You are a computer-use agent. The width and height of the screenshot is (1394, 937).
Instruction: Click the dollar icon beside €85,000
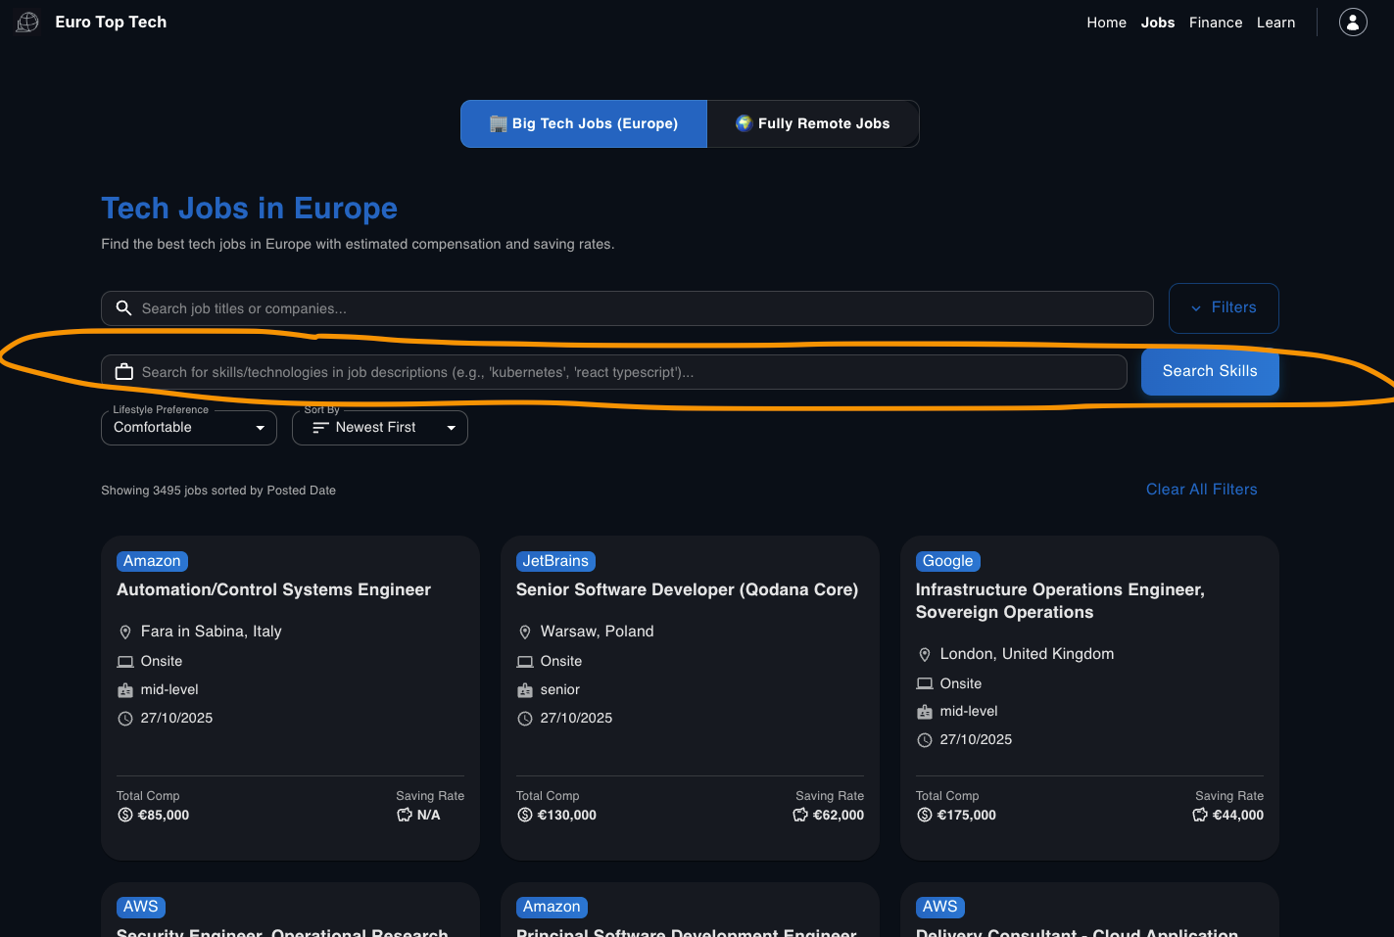click(x=125, y=815)
